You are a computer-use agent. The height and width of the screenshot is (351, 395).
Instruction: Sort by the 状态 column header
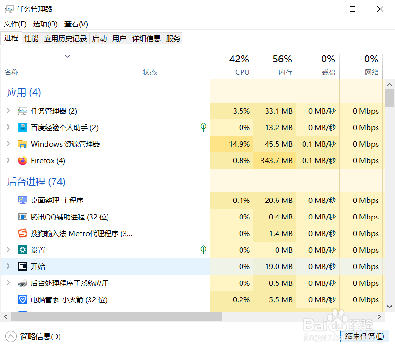tap(174, 67)
